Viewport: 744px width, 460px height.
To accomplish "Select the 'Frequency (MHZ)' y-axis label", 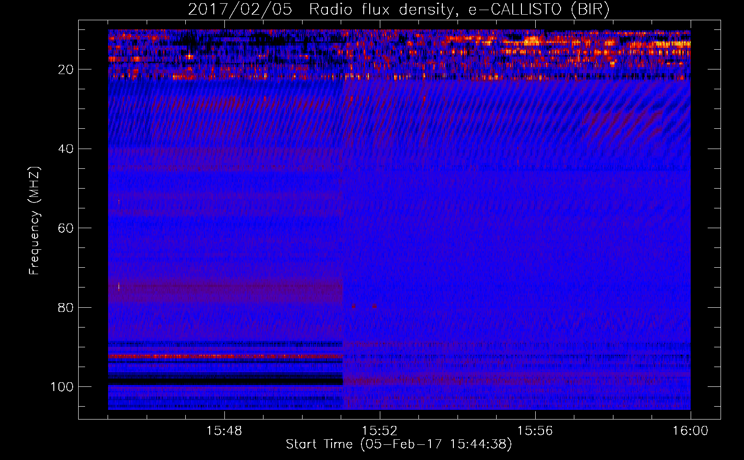I will 34,221.
